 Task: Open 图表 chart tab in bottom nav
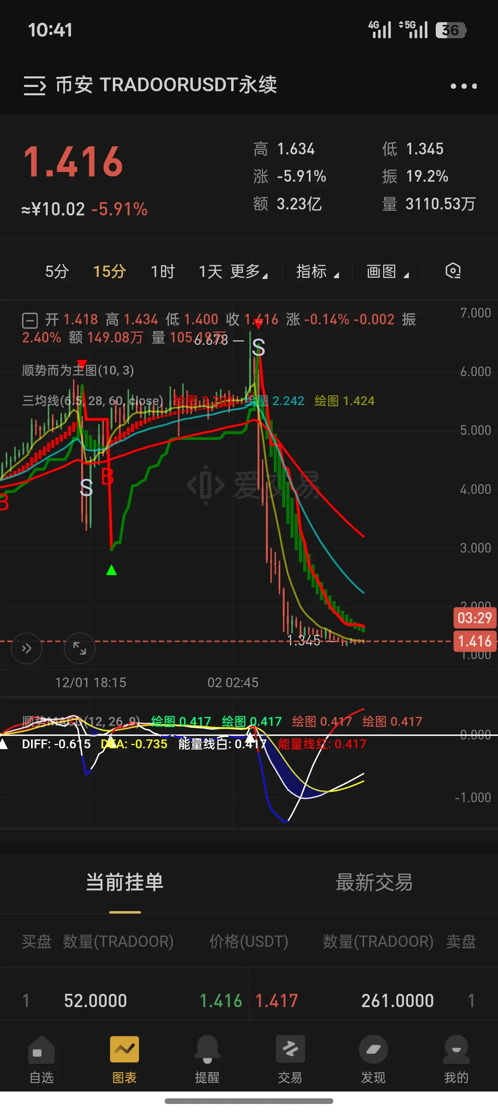tap(124, 1059)
